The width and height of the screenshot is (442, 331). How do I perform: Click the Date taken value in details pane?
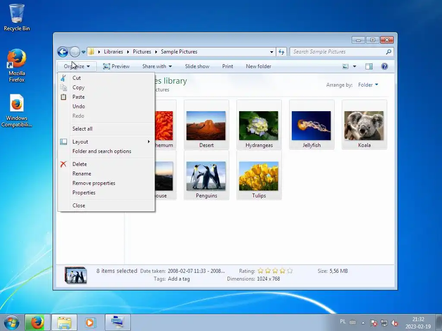click(196, 271)
